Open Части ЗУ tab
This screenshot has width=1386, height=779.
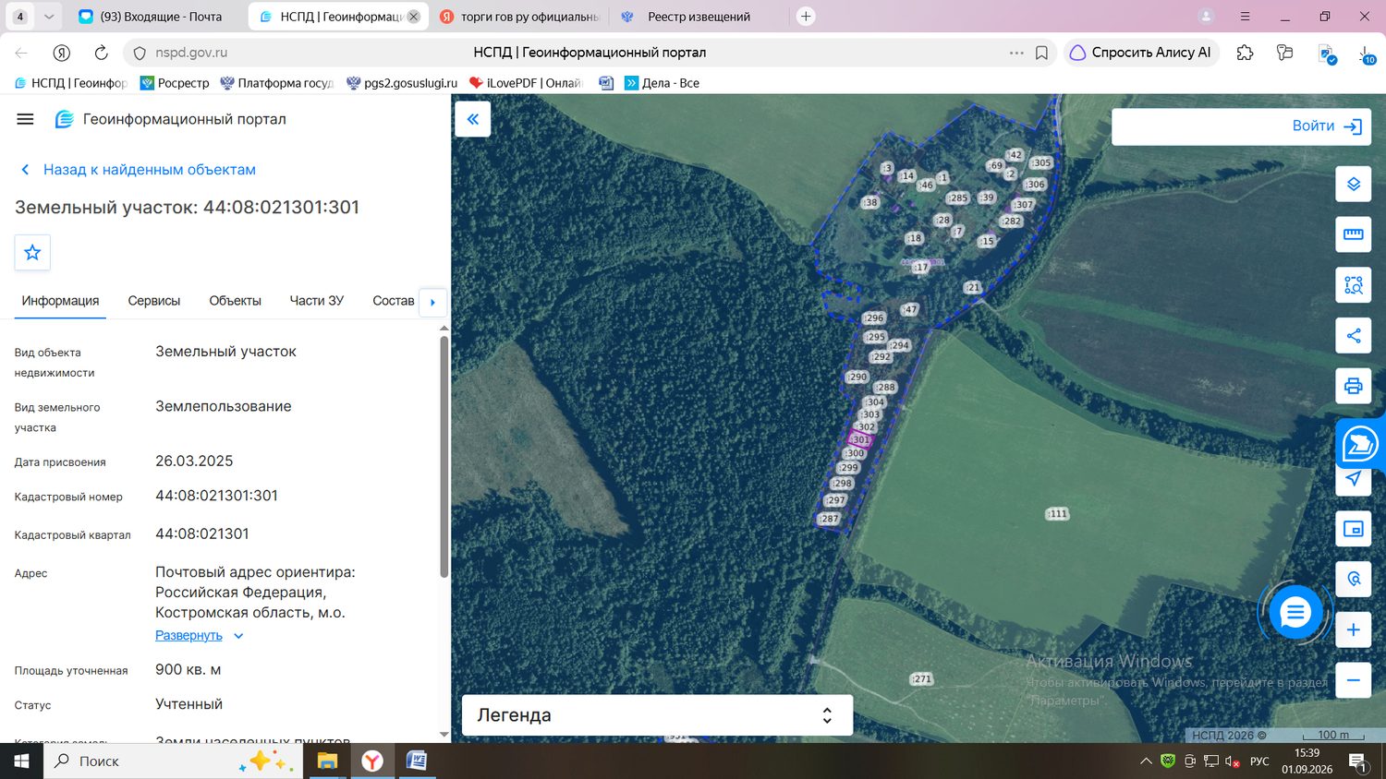coord(317,301)
